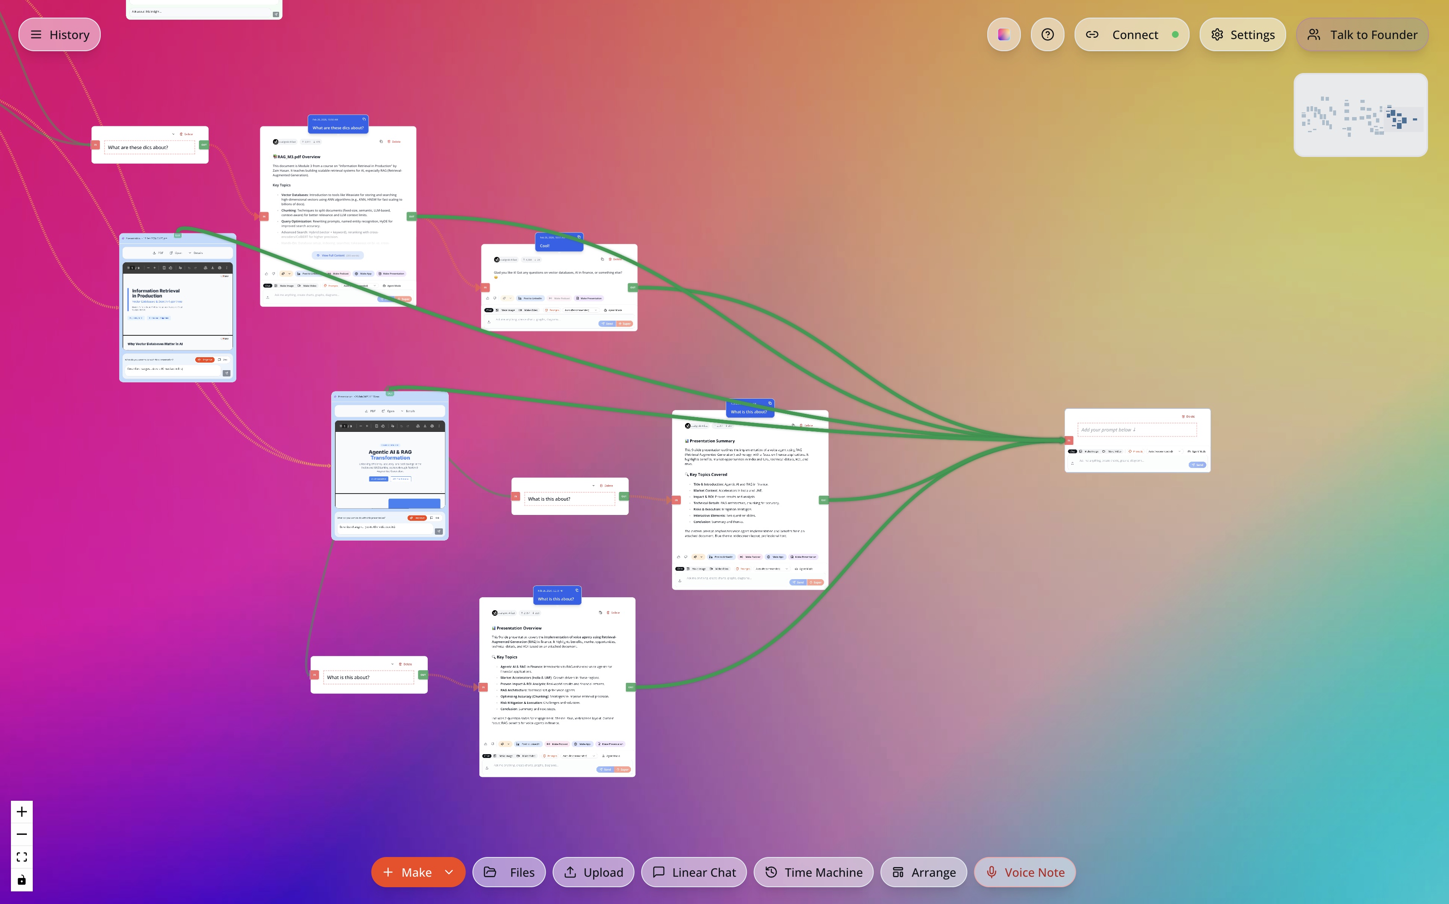Click the Upload icon button
The width and height of the screenshot is (1449, 904).
tap(594, 872)
